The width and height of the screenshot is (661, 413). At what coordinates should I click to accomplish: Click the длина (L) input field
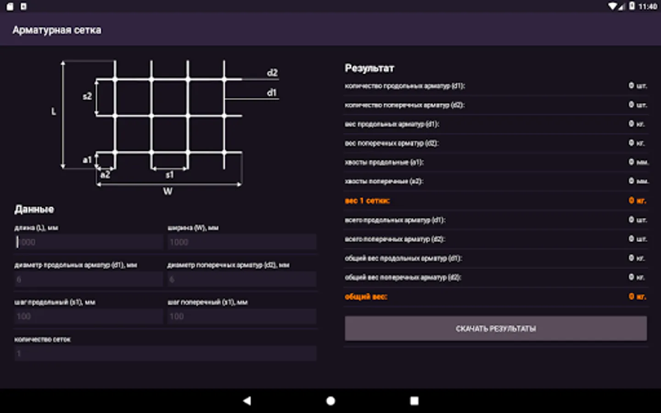[89, 242]
